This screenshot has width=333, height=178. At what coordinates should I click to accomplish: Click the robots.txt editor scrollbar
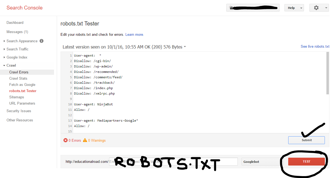(328, 73)
